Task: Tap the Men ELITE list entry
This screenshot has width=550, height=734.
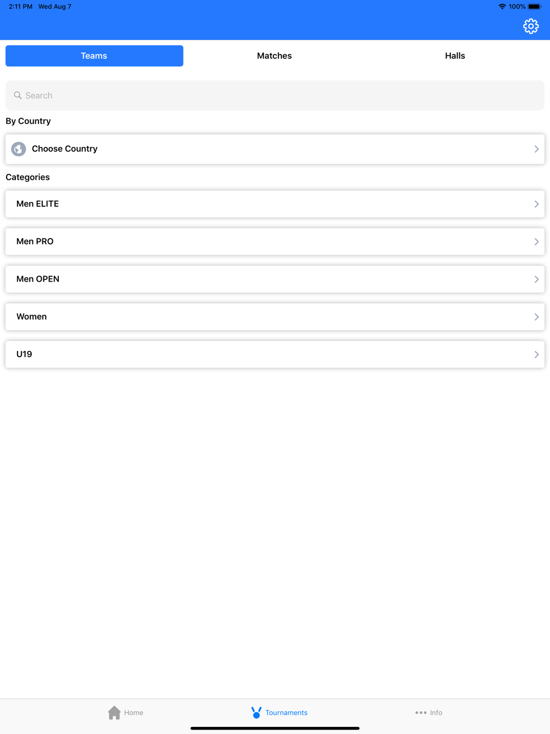Action: pyautogui.click(x=275, y=204)
